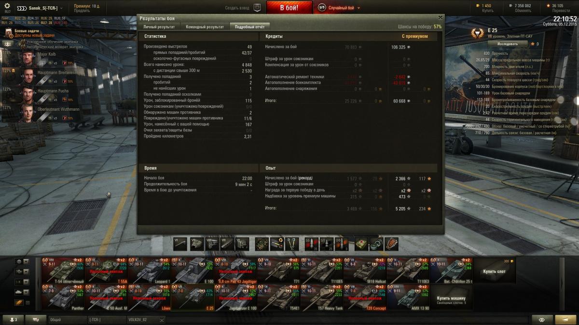Select T-54 облегчённый in carousel
The image size is (579, 325).
point(63,271)
